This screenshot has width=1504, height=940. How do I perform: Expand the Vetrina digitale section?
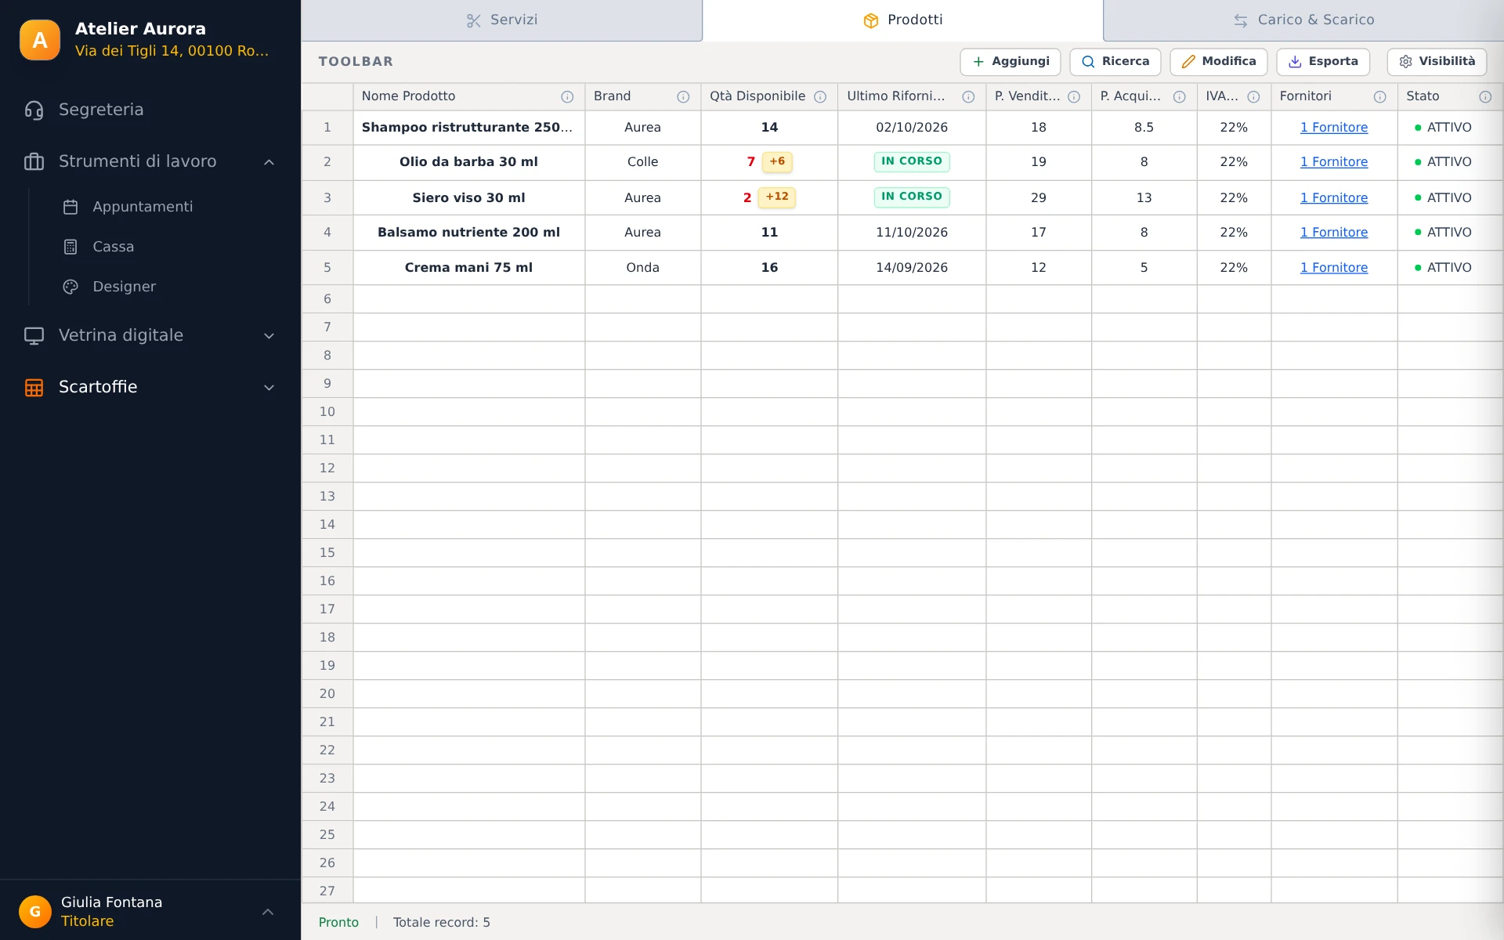coord(269,336)
